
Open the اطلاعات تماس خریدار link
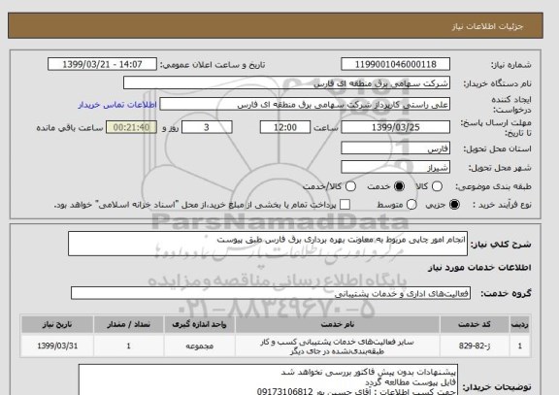[117, 105]
